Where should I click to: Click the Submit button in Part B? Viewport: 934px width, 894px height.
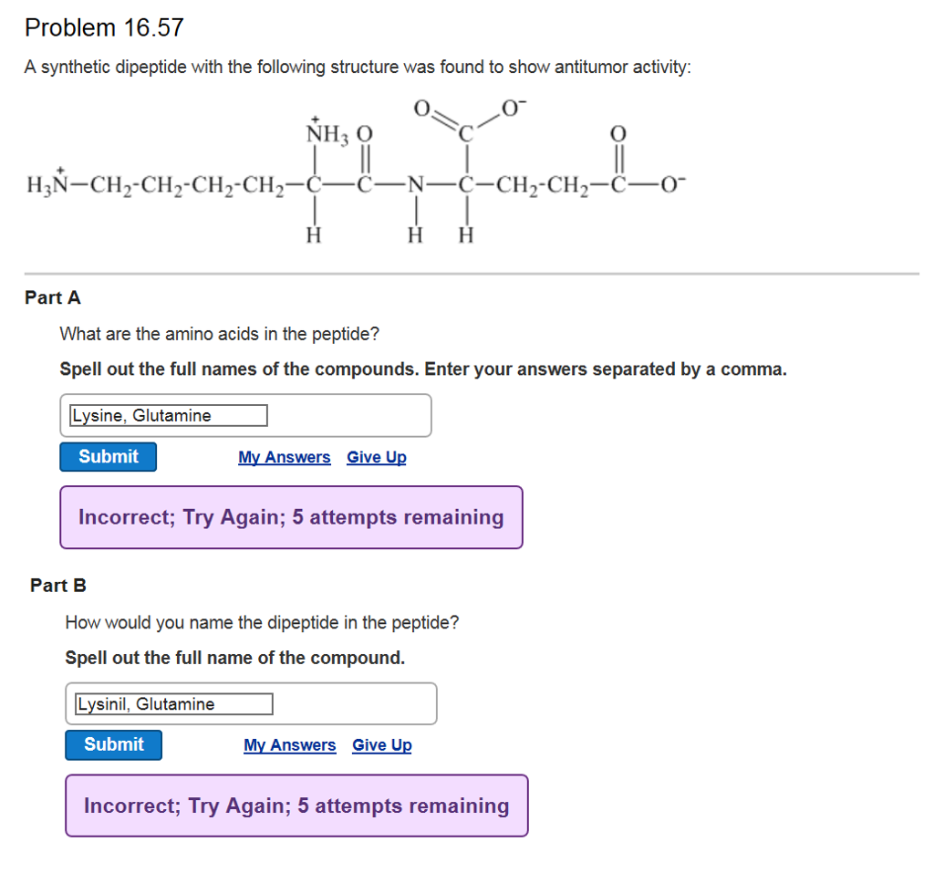[x=113, y=744]
